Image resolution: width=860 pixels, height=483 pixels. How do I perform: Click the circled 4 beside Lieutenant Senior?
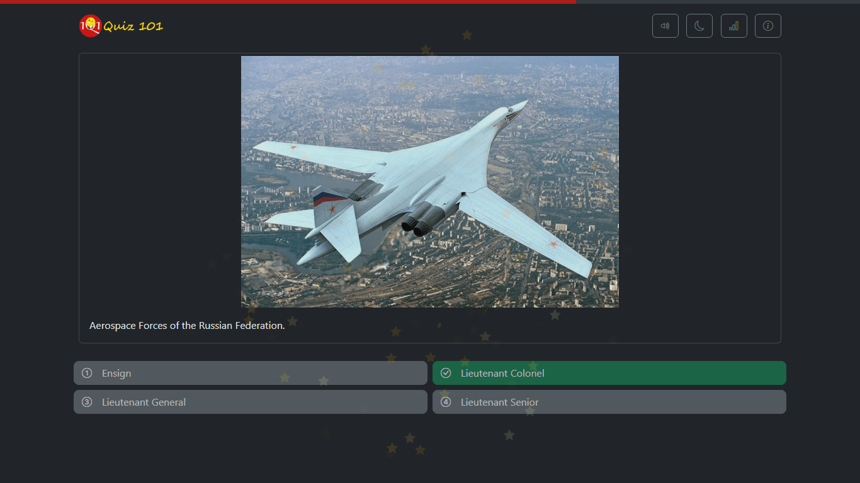[x=446, y=402]
